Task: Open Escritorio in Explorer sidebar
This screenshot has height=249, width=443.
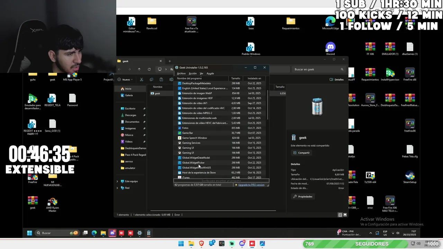Action: pyautogui.click(x=130, y=109)
